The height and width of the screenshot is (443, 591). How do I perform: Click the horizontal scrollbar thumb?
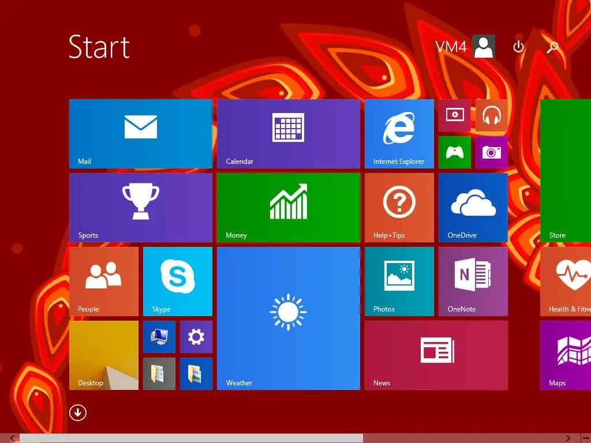pyautogui.click(x=191, y=438)
